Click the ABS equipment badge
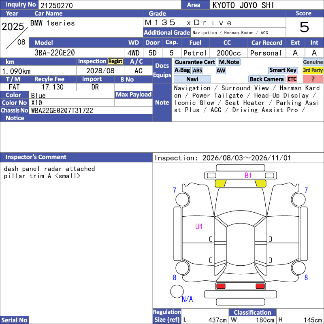Image resolution: width=324 pixels, height=324 pixels. [197, 70]
